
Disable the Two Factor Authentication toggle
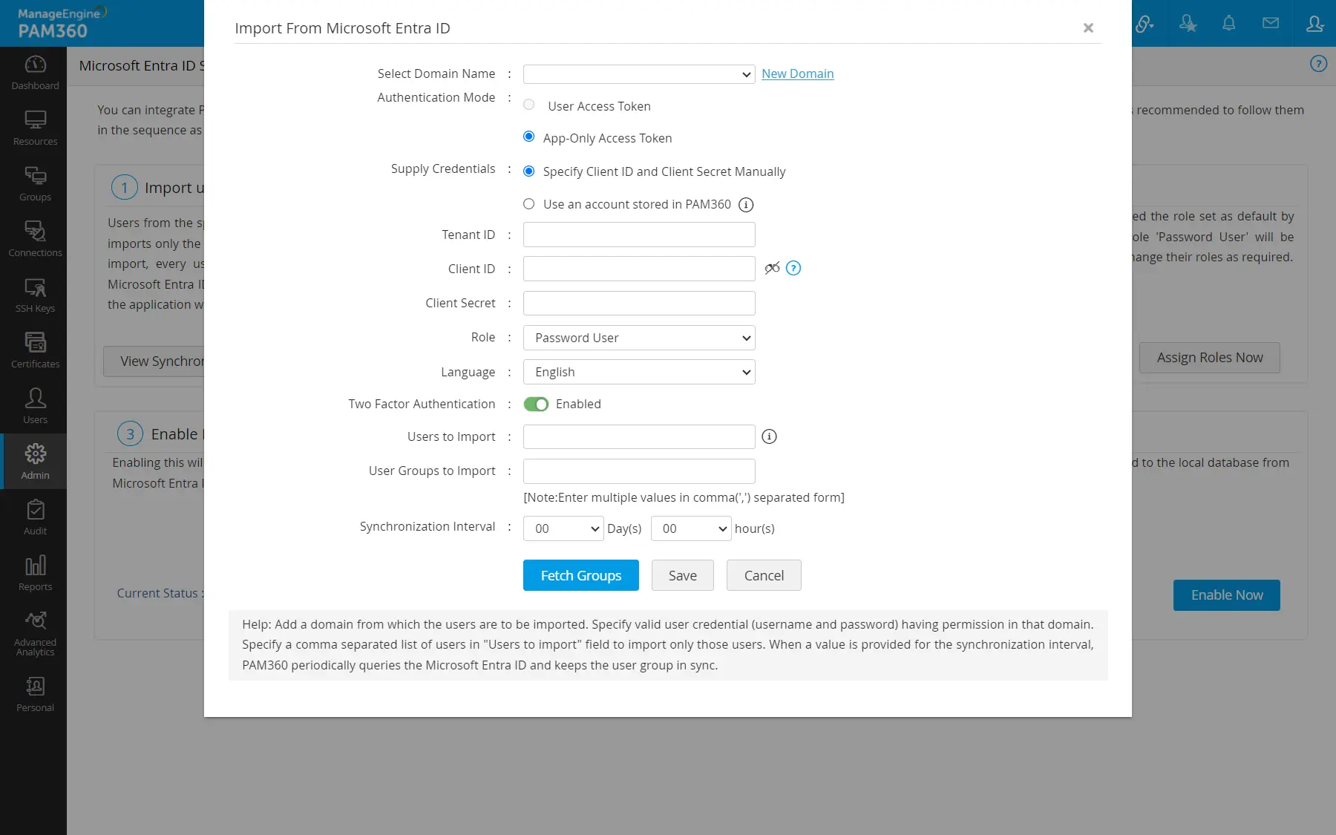[536, 405]
